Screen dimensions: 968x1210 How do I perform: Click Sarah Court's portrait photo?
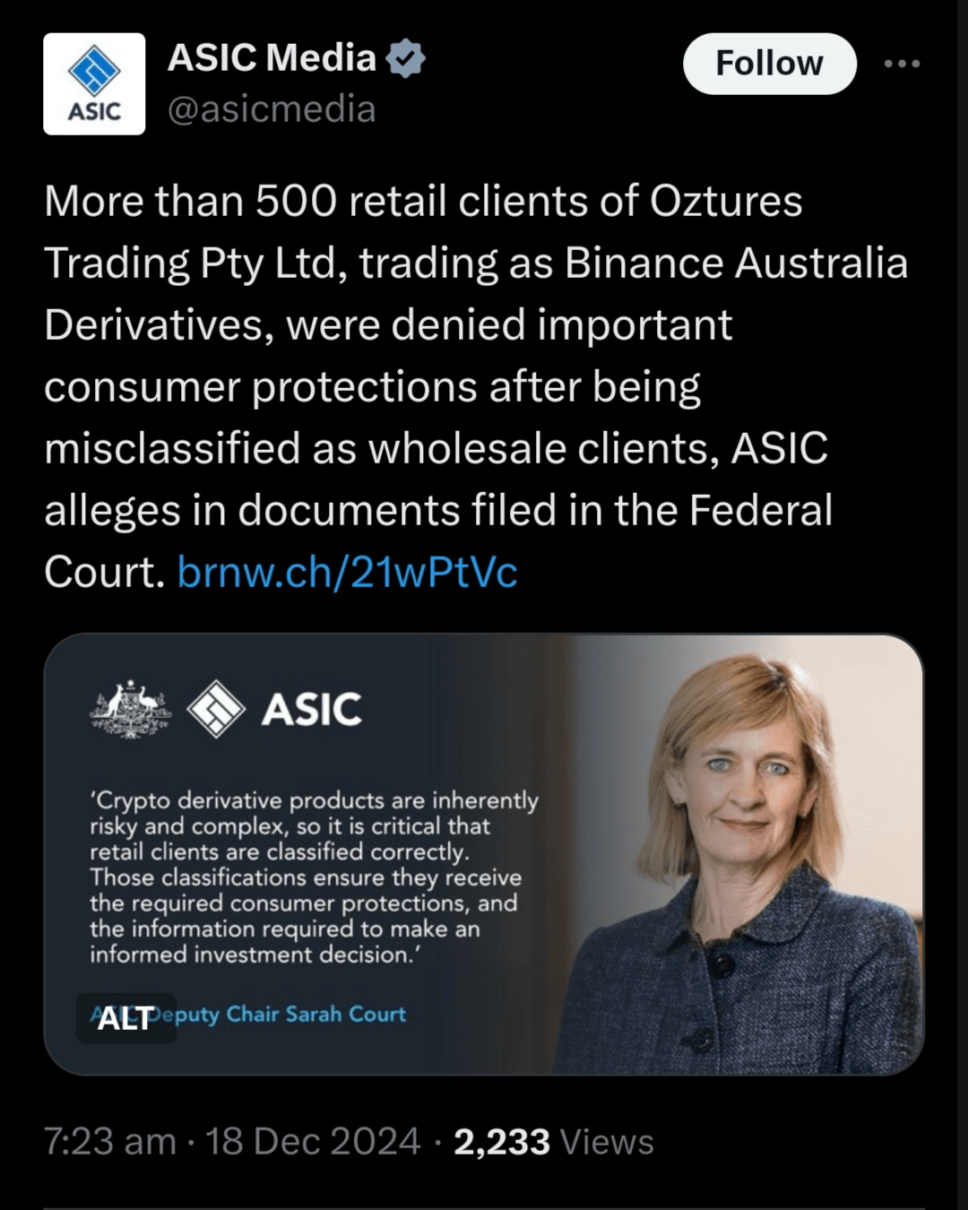pos(744,851)
